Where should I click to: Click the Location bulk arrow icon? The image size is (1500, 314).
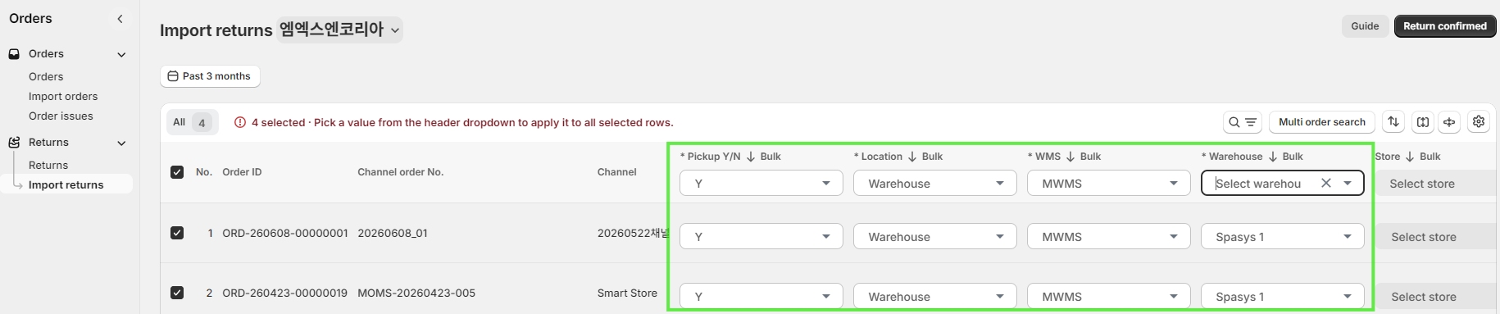click(x=912, y=157)
